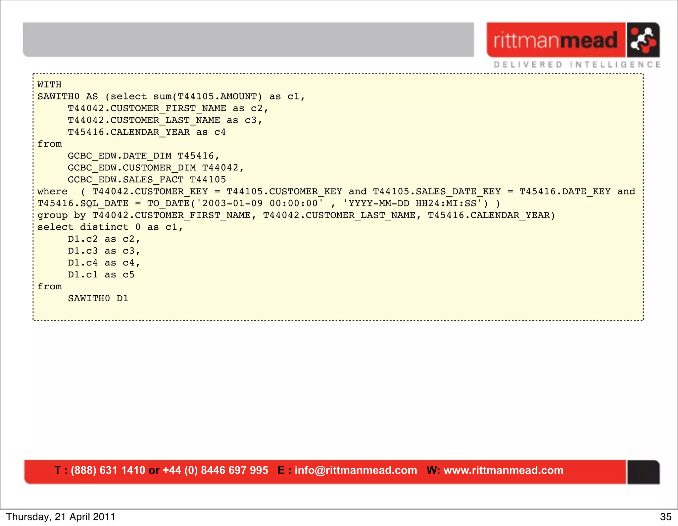The image size is (678, 526).
Task: Click the where clause line
Action: point(336,192)
